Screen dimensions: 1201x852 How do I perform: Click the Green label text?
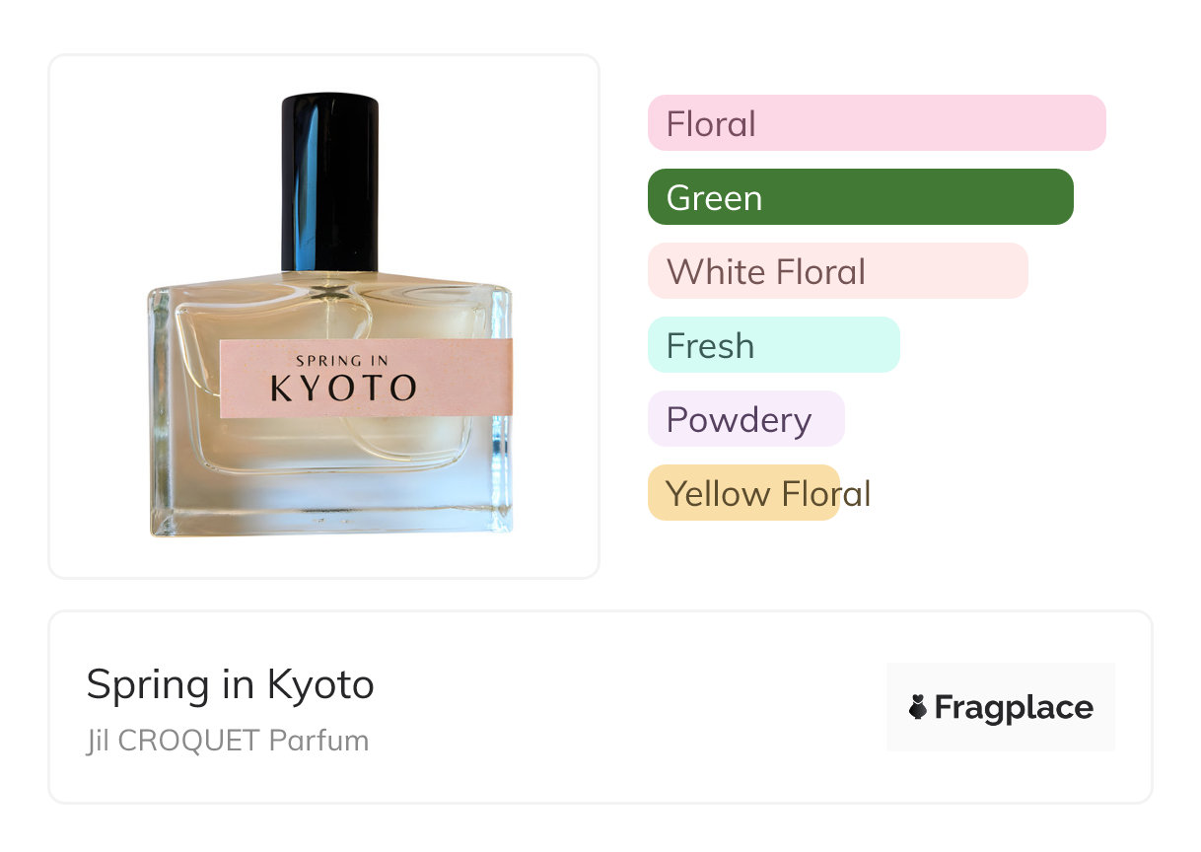coord(714,198)
